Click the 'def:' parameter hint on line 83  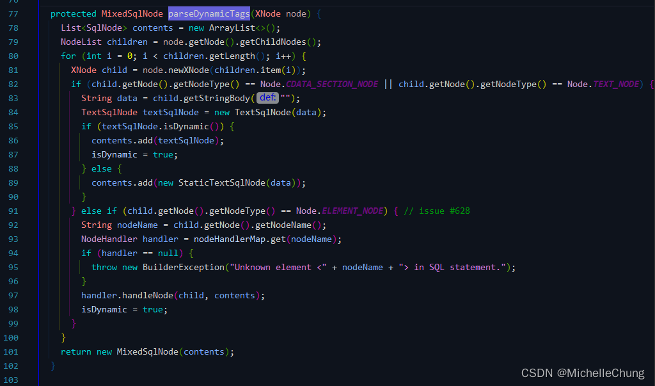click(267, 98)
